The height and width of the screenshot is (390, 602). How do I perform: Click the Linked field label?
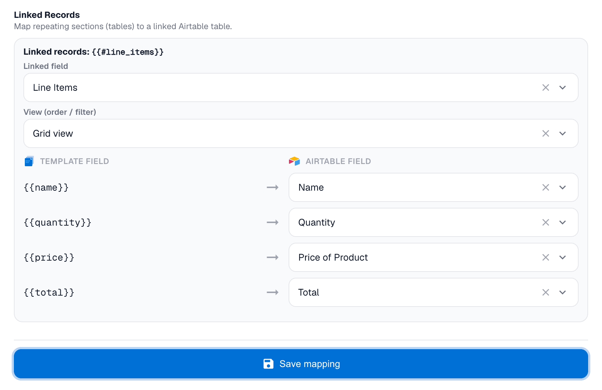pos(46,66)
